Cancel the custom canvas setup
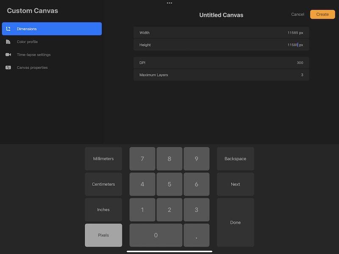339x254 pixels. click(297, 14)
